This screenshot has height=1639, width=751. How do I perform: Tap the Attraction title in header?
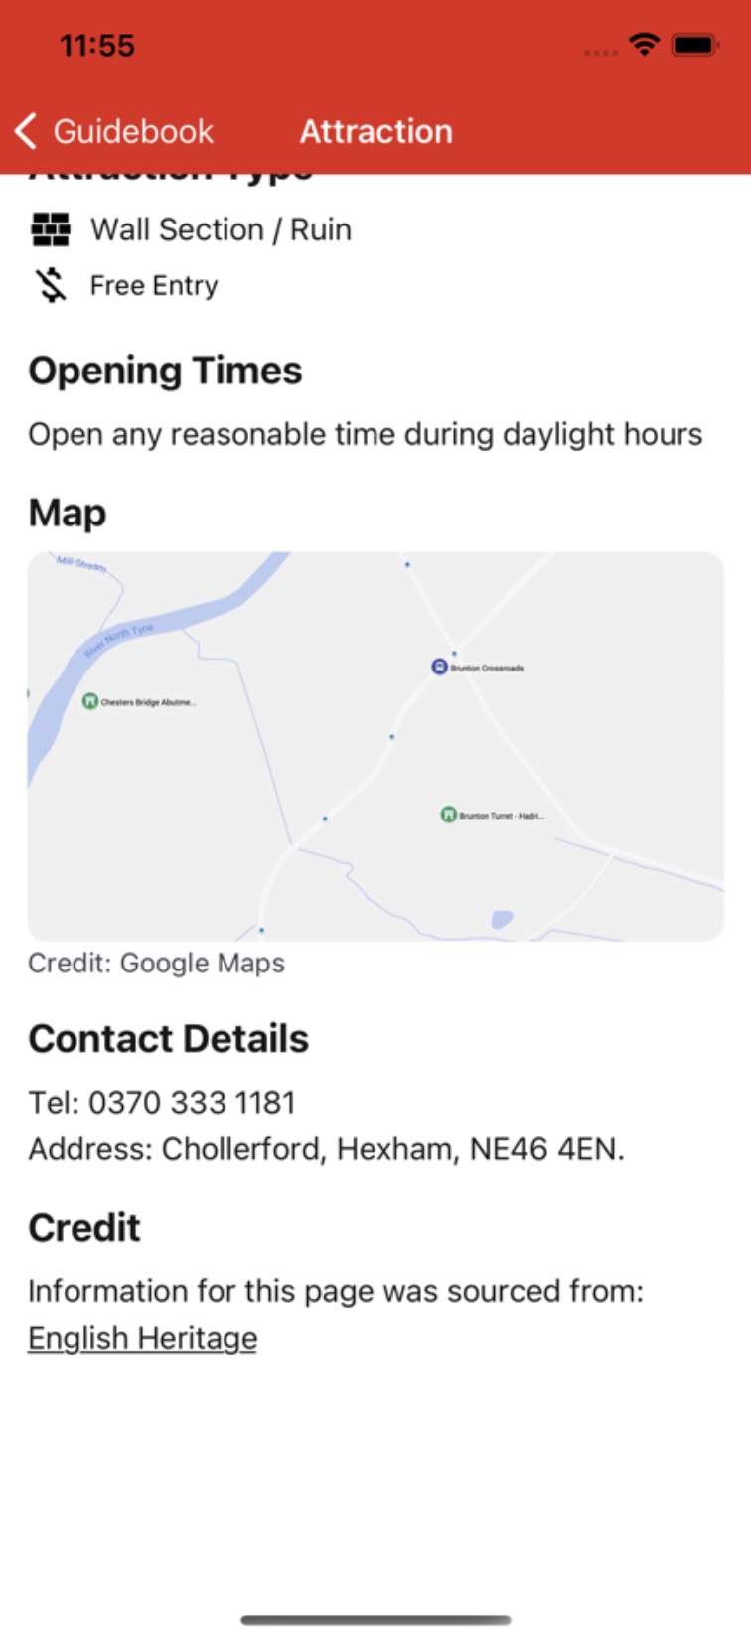(x=376, y=131)
